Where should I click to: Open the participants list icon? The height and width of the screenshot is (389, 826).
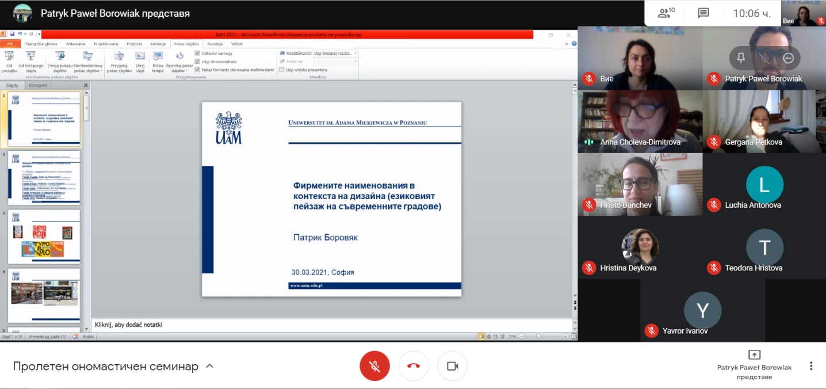pos(666,13)
